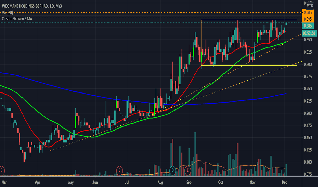Click the 0.125 price axis value
The image size is (318, 187).
point(308,150)
